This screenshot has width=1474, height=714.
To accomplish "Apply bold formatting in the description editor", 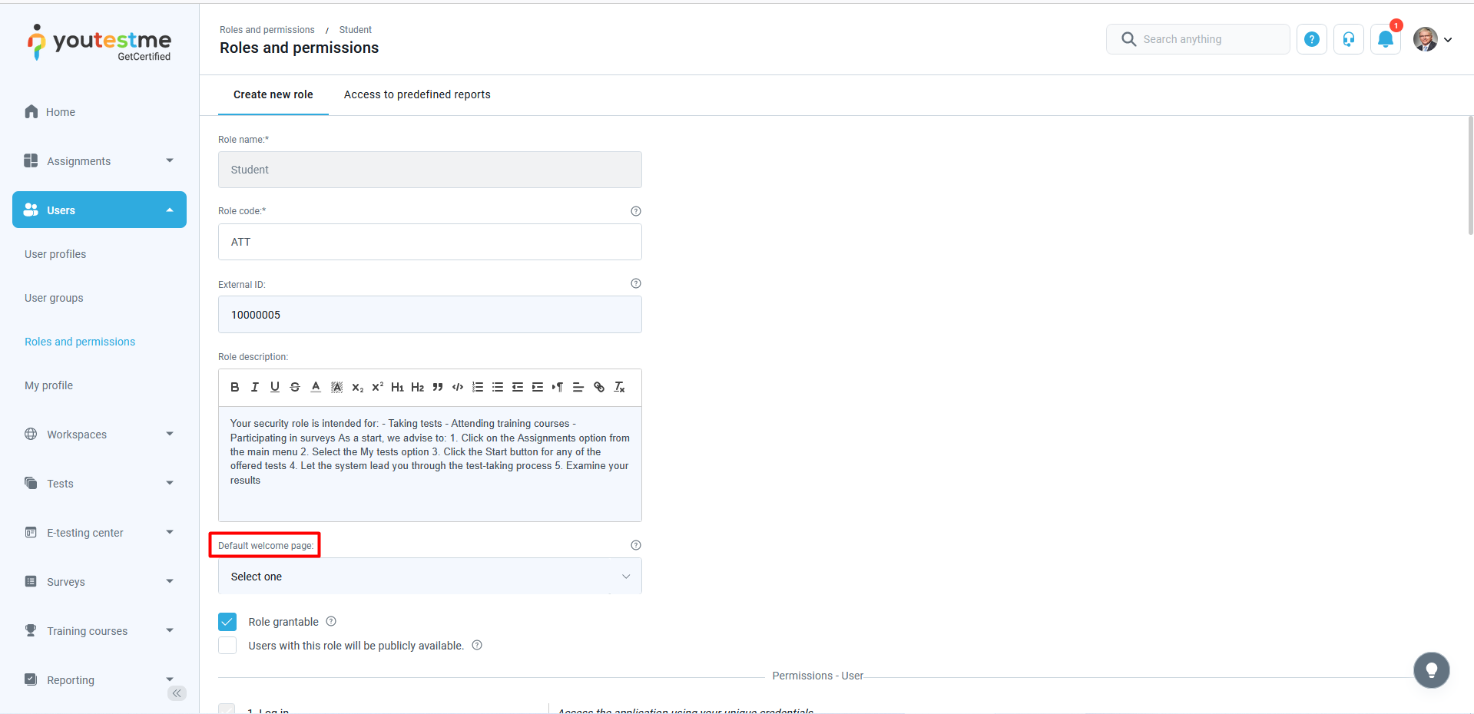I will pyautogui.click(x=235, y=387).
